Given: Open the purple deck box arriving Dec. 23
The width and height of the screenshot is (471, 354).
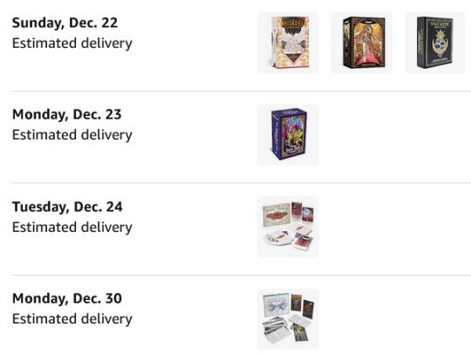Looking at the screenshot, I should 288,134.
